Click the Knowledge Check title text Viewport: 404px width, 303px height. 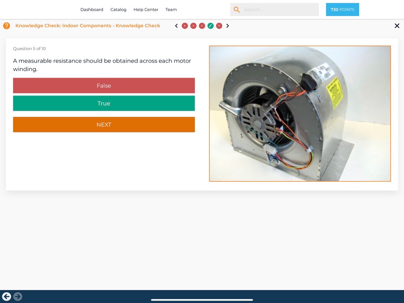pyautogui.click(x=88, y=25)
